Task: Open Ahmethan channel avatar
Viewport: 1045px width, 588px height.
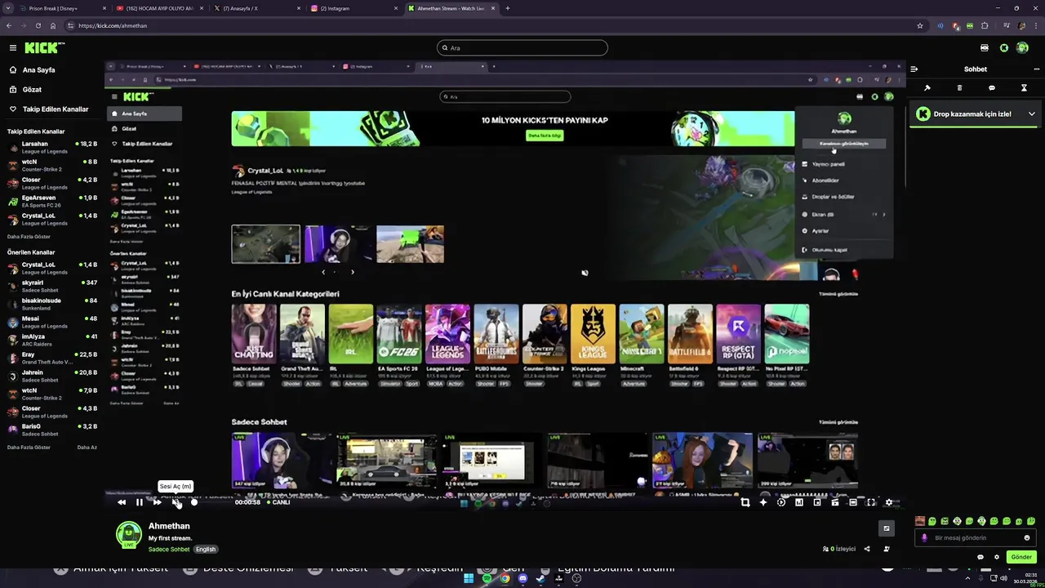Action: pos(128,535)
